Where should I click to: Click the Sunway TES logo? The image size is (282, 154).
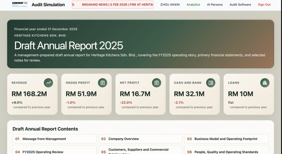coord(19,5)
